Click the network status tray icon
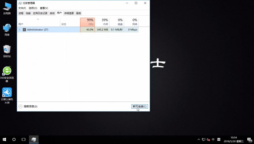Screen dimensions: 254x144 coord(204,140)
